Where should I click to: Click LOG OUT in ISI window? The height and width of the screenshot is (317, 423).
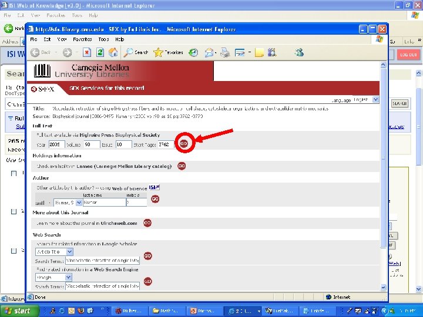(x=408, y=55)
